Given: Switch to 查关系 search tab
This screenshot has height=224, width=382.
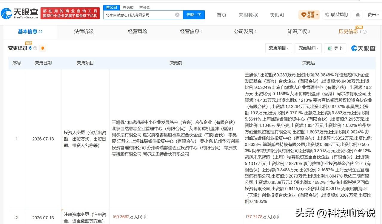Looking at the screenshot, I should pos(145,7).
